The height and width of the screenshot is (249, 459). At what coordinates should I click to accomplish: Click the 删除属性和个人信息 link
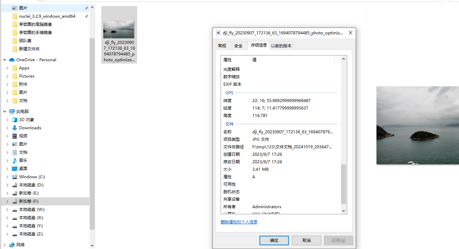click(239, 222)
